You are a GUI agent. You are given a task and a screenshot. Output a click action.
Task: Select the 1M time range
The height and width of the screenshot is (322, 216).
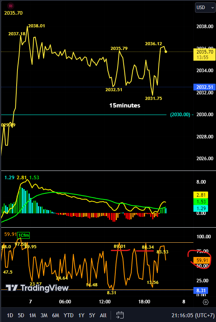(x=32, y=315)
